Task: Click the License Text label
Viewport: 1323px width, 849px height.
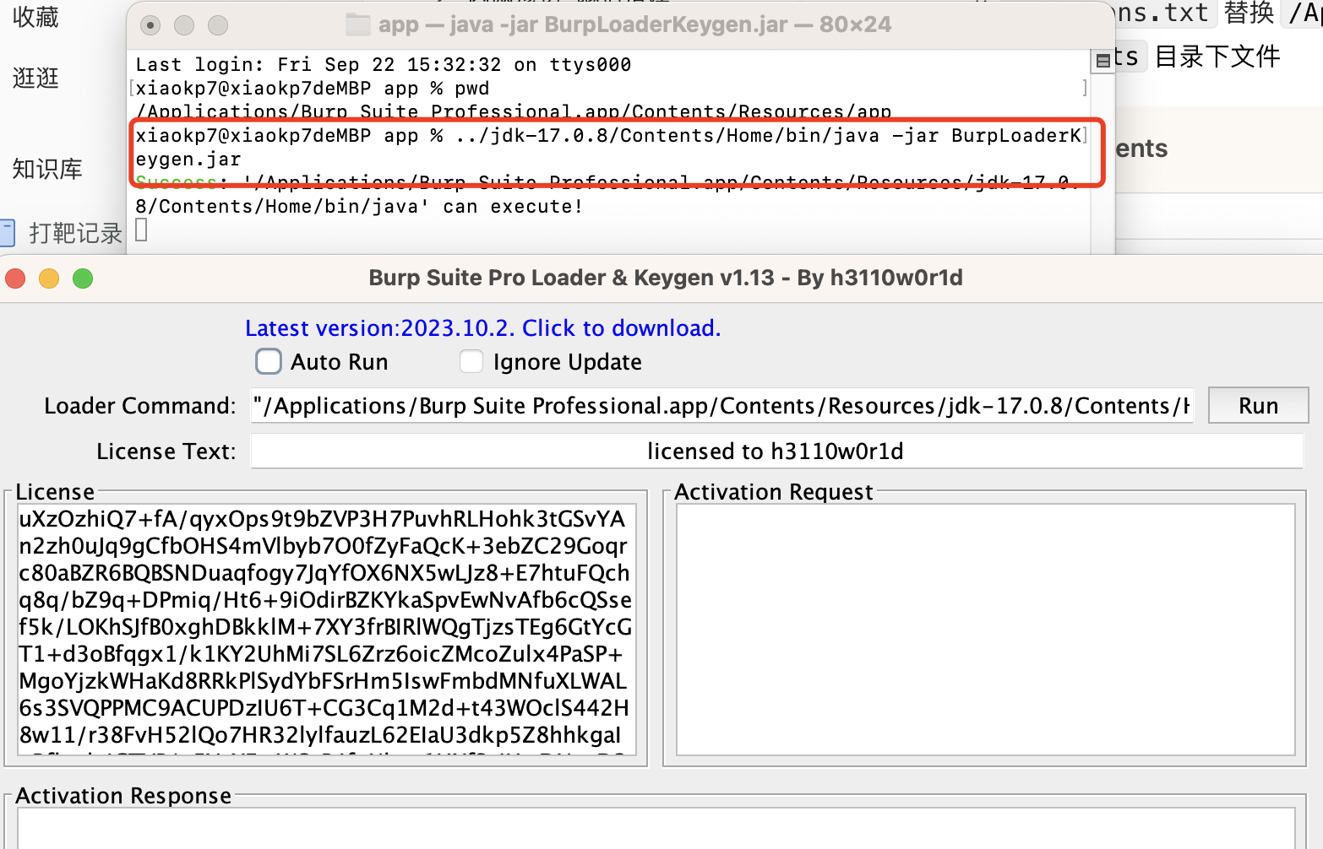Action: pyautogui.click(x=166, y=452)
